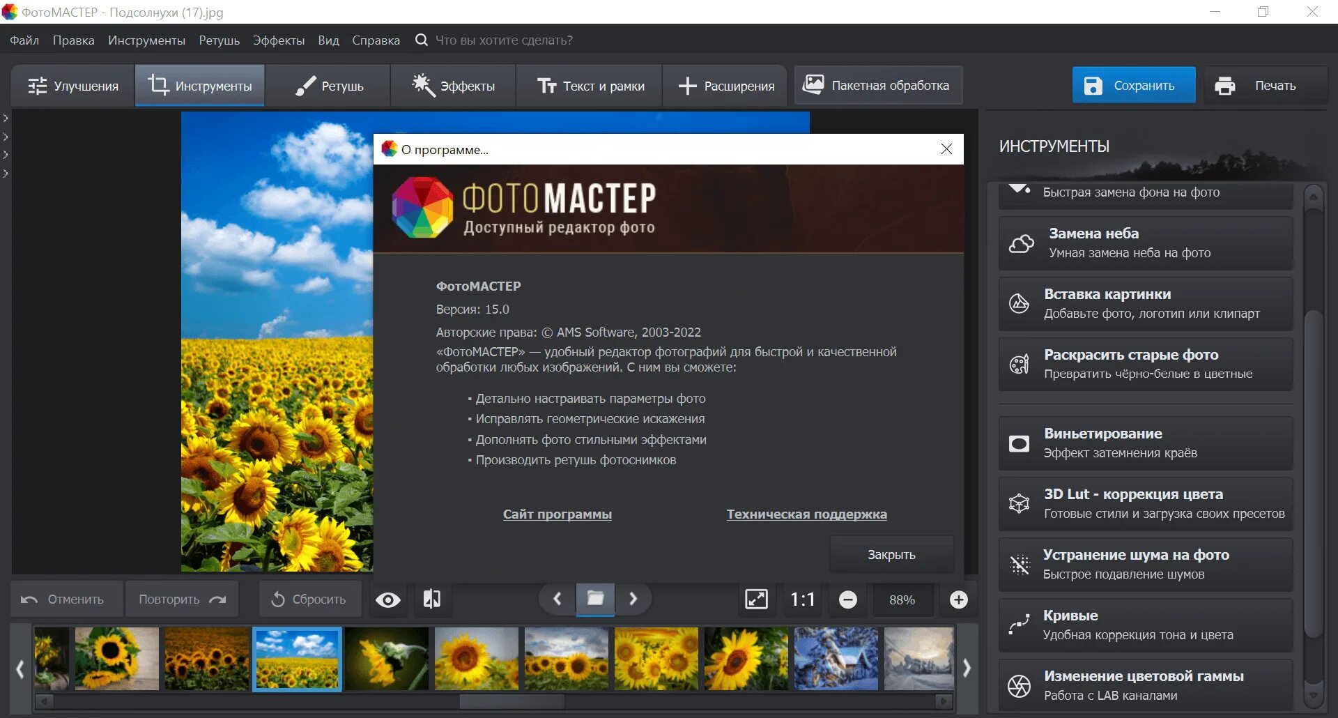
Task: Open the Правка menu
Action: point(73,40)
